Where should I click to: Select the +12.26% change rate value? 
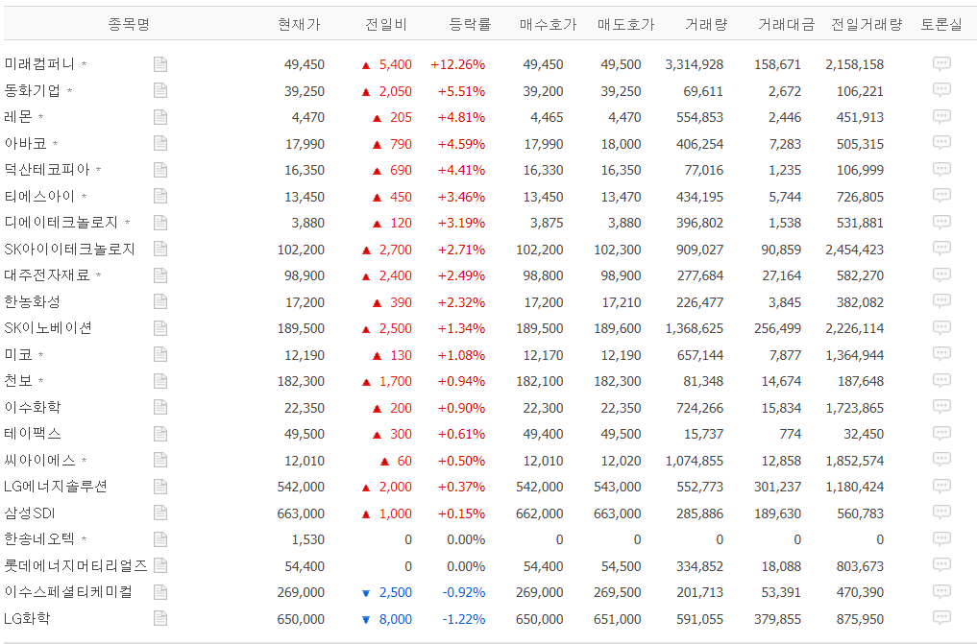[458, 64]
